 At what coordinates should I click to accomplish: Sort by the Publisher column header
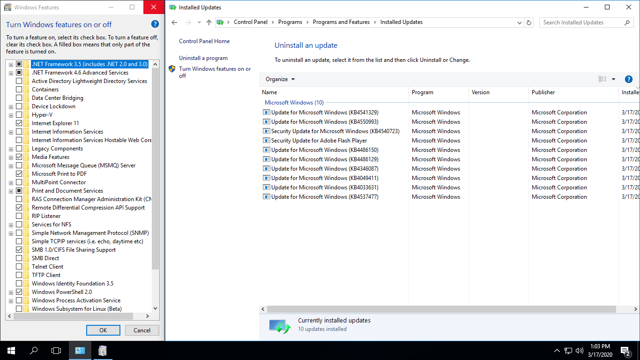point(573,92)
